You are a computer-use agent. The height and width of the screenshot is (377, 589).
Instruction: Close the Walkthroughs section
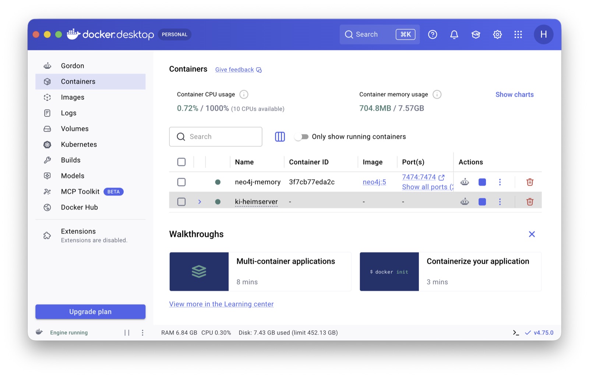pyautogui.click(x=532, y=234)
